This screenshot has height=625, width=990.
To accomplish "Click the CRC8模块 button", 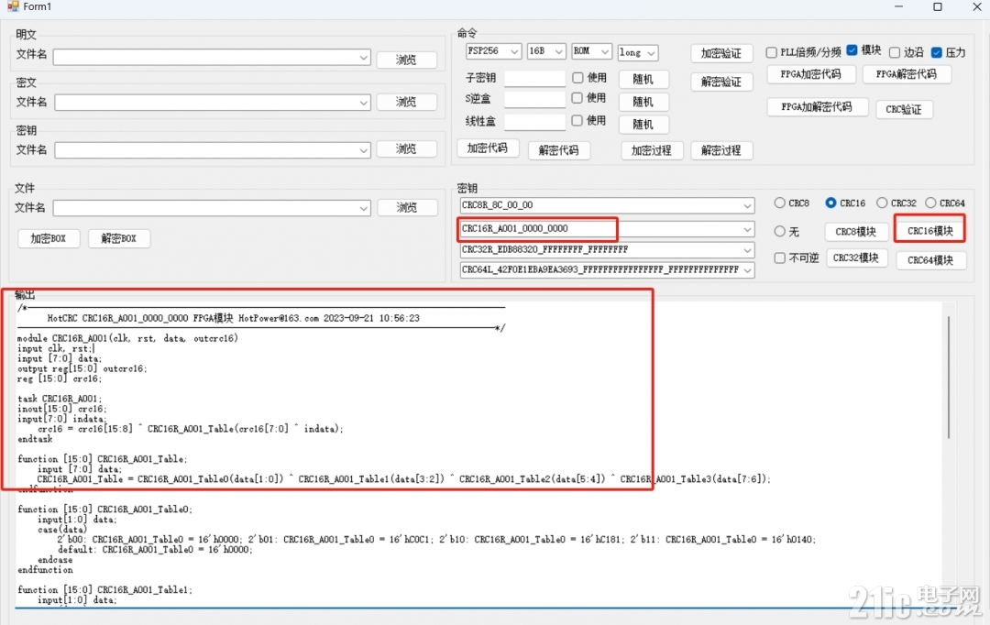I will [x=856, y=232].
